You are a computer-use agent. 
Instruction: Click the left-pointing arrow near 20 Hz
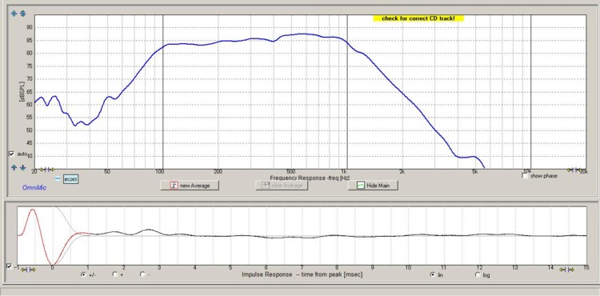pyautogui.click(x=42, y=170)
